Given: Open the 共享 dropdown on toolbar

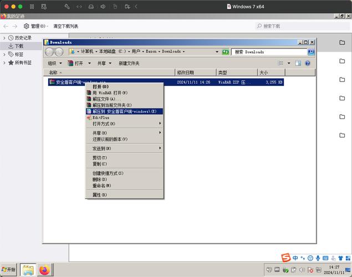Looking at the screenshot, I should 104,64.
